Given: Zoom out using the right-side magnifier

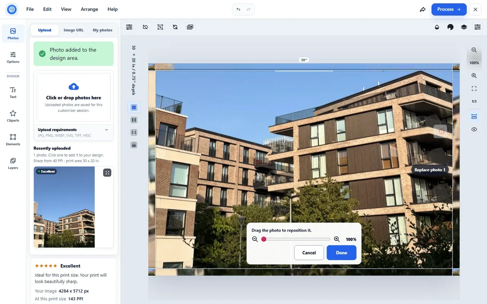Looking at the screenshot, I should [x=474, y=50].
